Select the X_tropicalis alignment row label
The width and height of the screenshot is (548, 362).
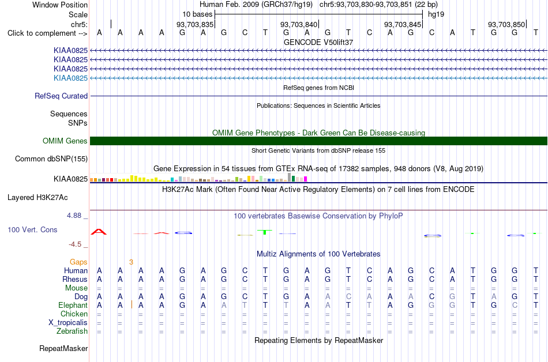pyautogui.click(x=68, y=323)
